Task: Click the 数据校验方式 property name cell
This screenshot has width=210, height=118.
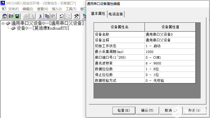Action: pos(119,80)
